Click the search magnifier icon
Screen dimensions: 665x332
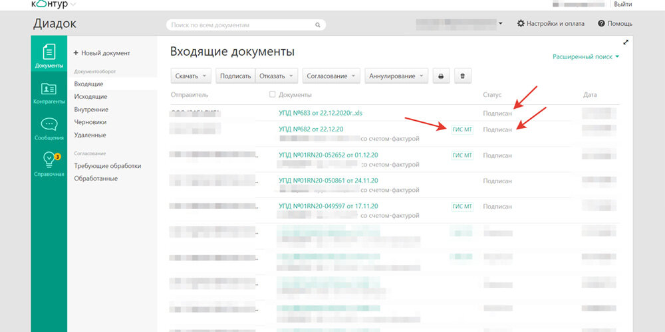(318, 25)
